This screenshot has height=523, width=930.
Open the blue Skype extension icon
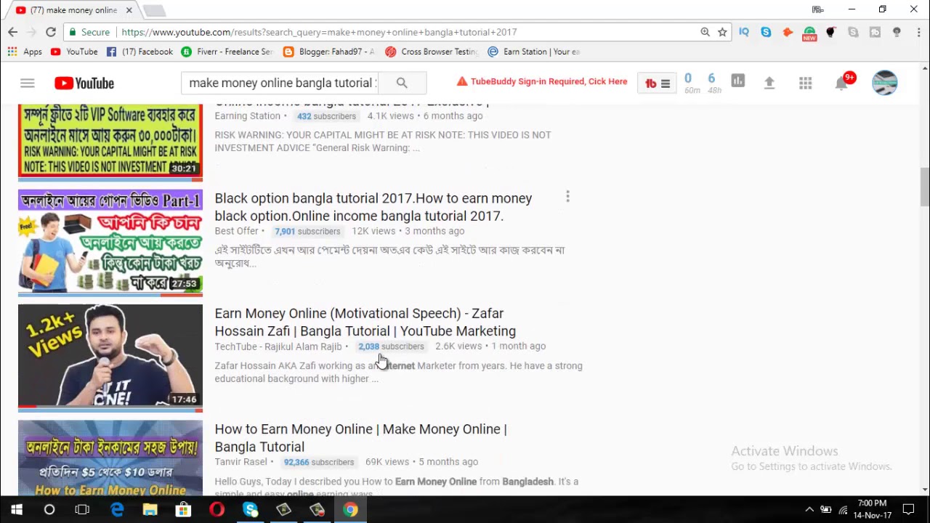[766, 32]
